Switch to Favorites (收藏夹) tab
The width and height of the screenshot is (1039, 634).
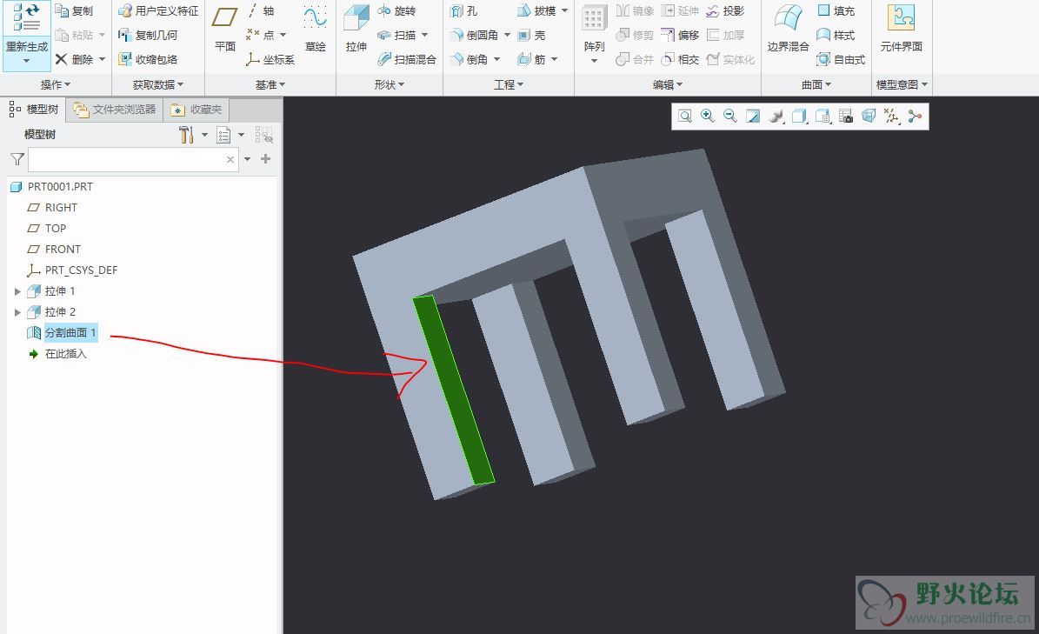point(196,110)
